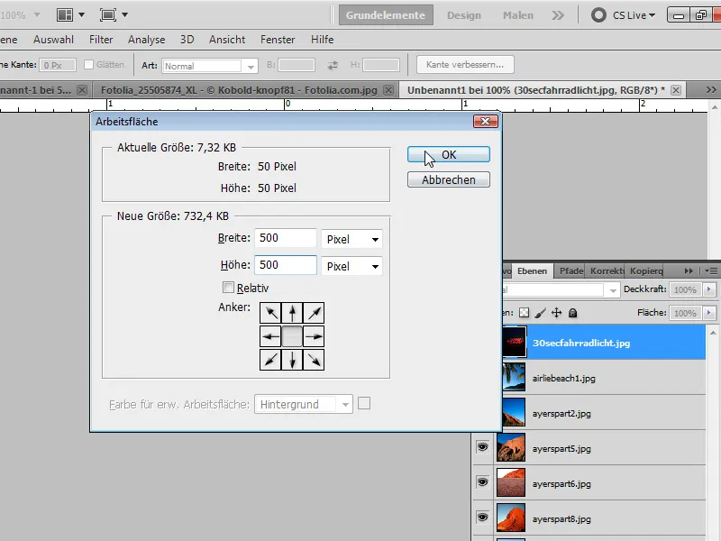Click the swap width and height icon

[x=333, y=65]
